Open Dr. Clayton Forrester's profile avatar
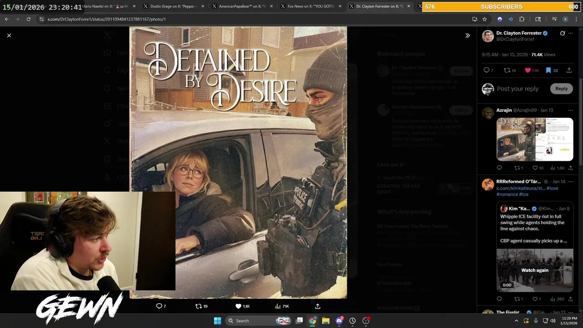The height and width of the screenshot is (328, 583). (488, 36)
